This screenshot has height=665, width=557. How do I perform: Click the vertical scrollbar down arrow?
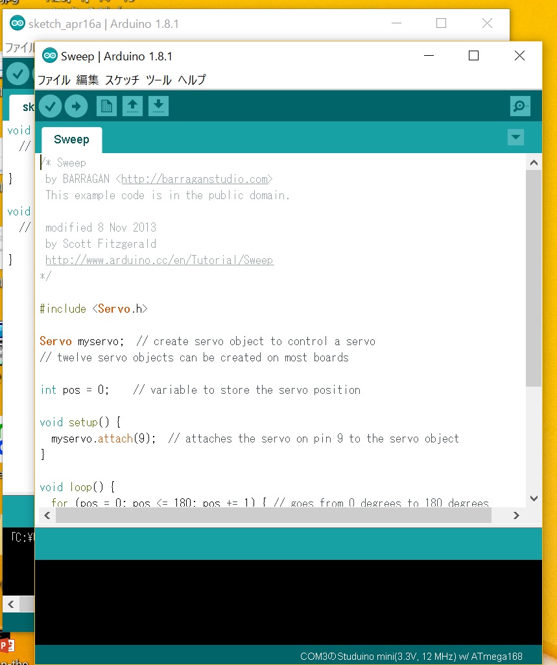coord(534,498)
